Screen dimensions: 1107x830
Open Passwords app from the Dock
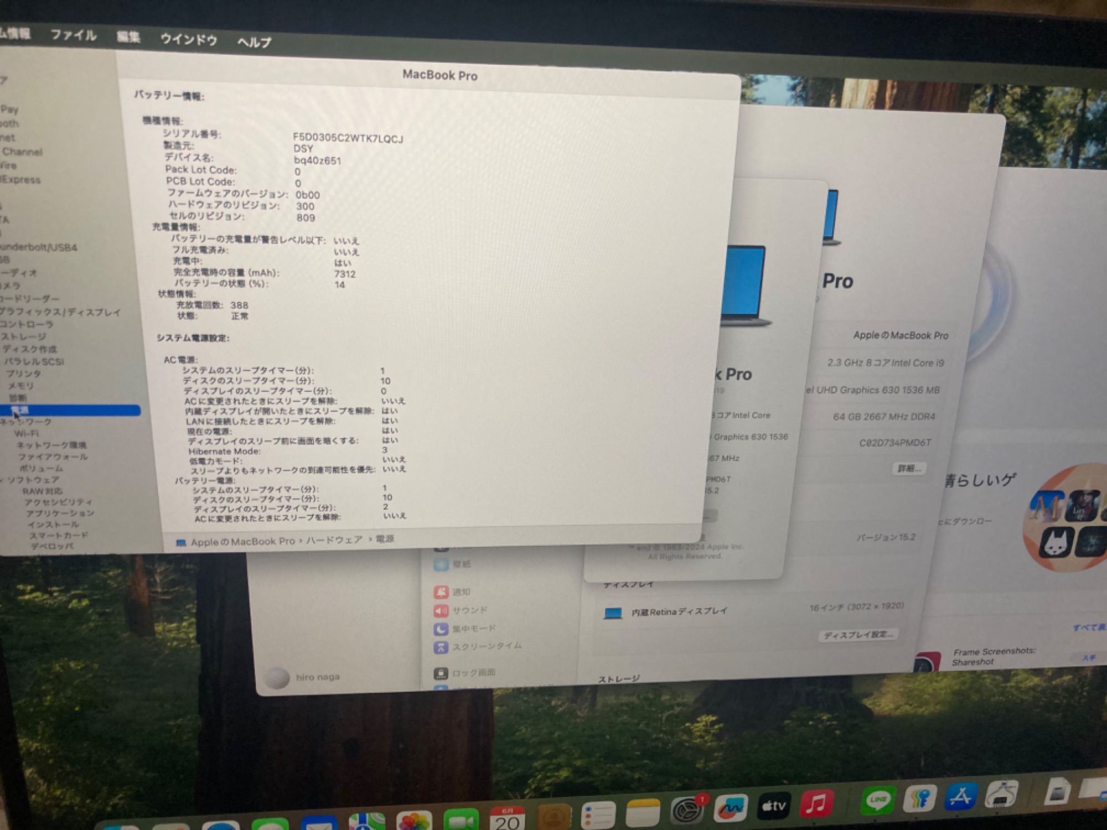point(919,798)
